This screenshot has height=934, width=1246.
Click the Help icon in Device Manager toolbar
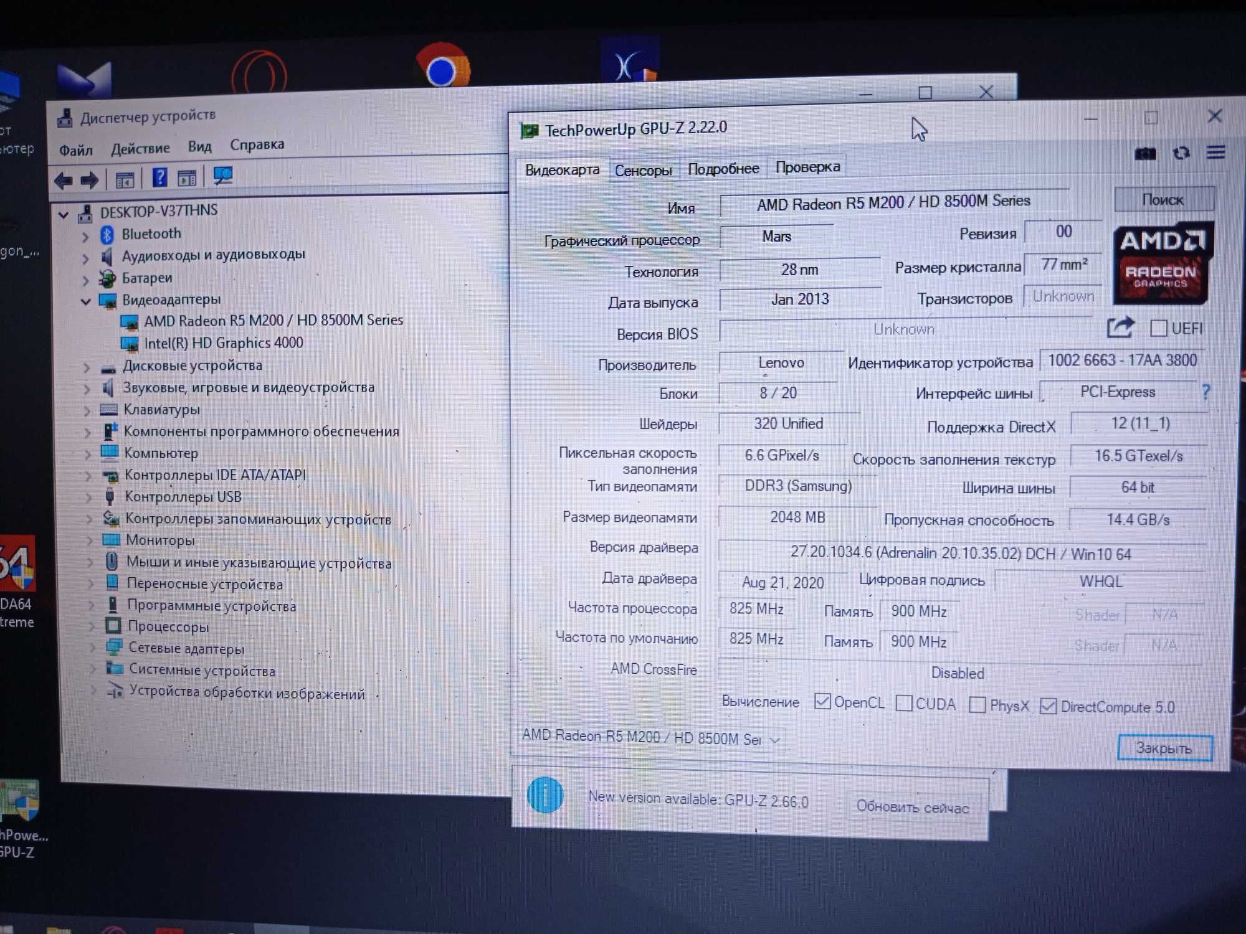click(x=159, y=178)
